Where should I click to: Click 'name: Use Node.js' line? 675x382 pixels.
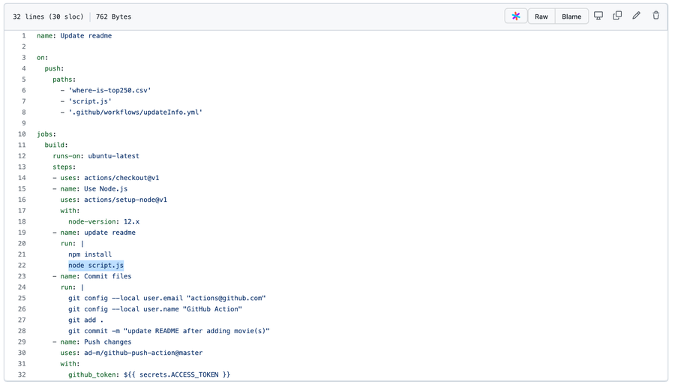tap(94, 189)
